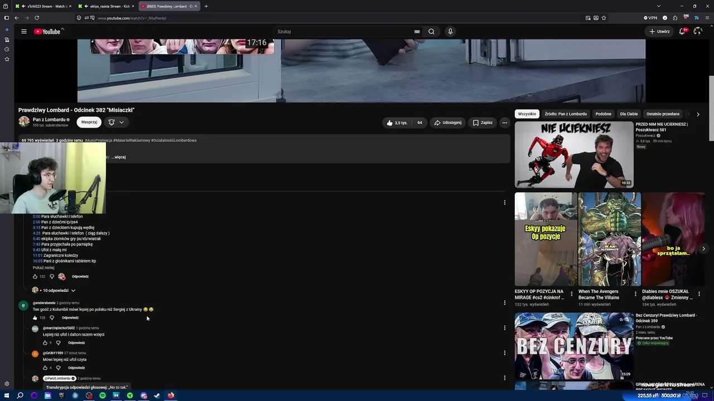Like the comment by @enderebende

pyautogui.click(x=35, y=318)
